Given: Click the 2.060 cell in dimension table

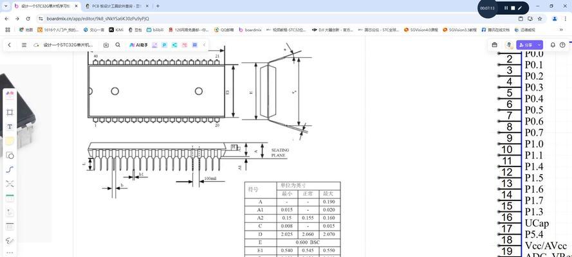Looking at the screenshot, I should coord(308,235).
